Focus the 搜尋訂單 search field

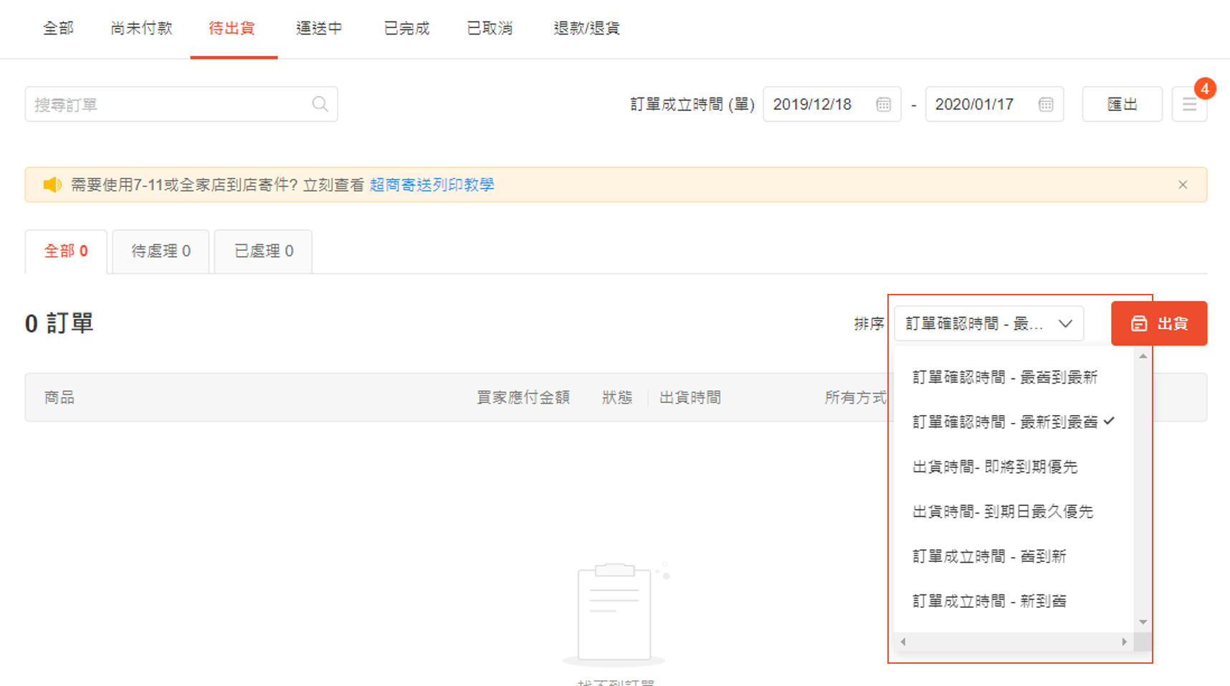(168, 105)
